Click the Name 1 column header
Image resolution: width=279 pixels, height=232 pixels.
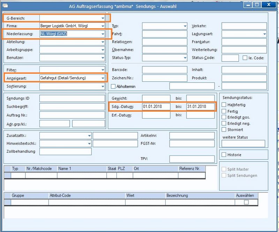pos(82,169)
